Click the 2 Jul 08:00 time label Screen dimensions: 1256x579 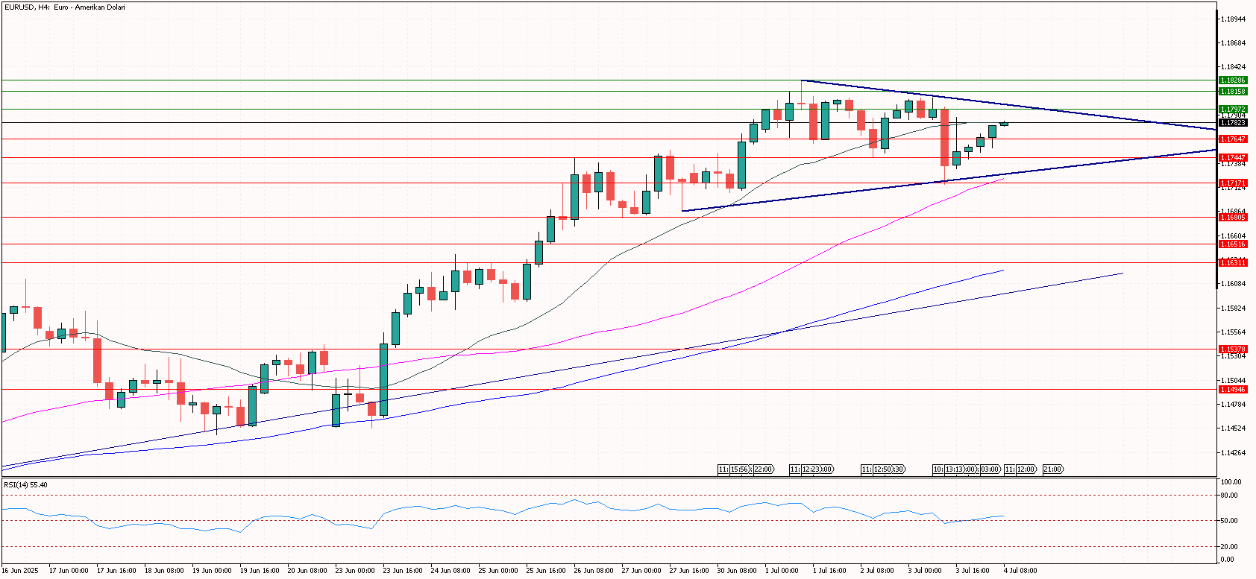pos(877,571)
